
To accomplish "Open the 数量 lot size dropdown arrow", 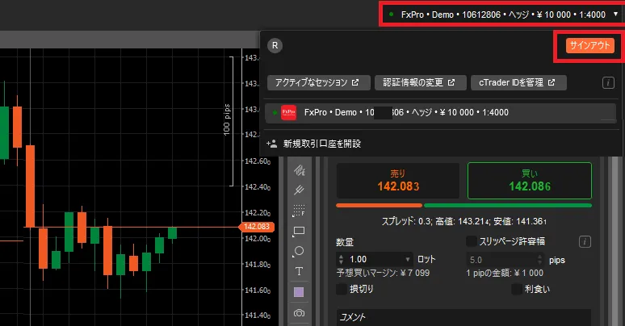I will [x=407, y=260].
